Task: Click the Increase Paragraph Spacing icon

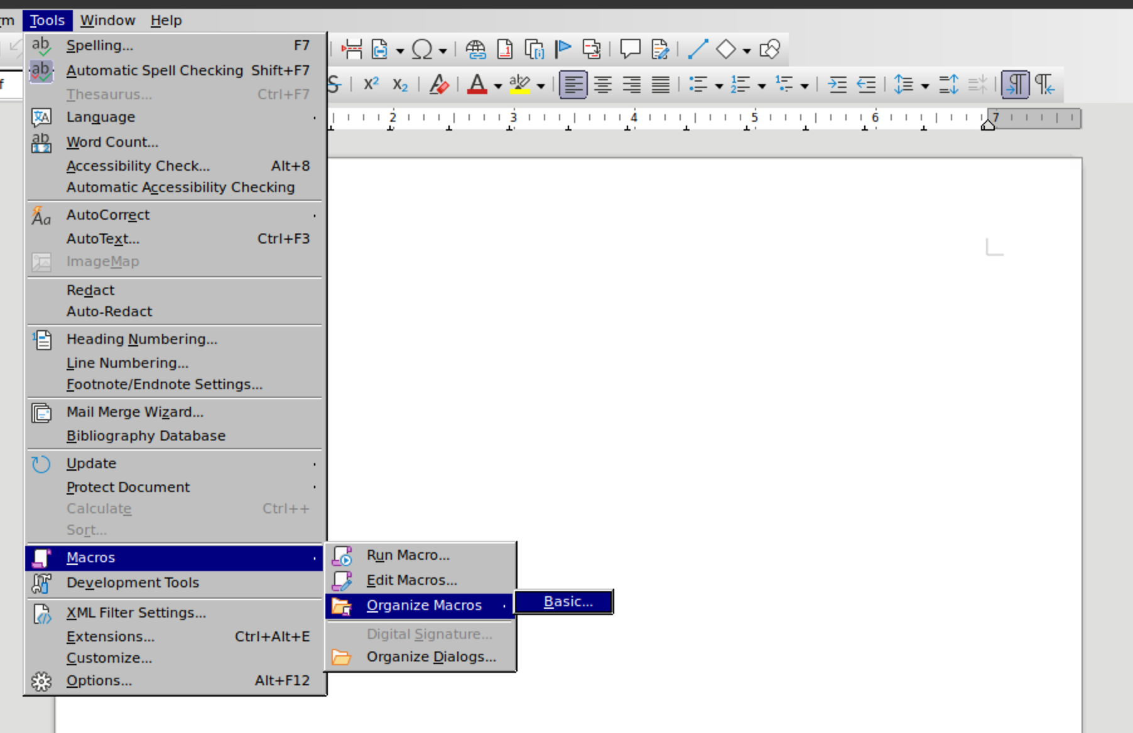Action: click(948, 84)
